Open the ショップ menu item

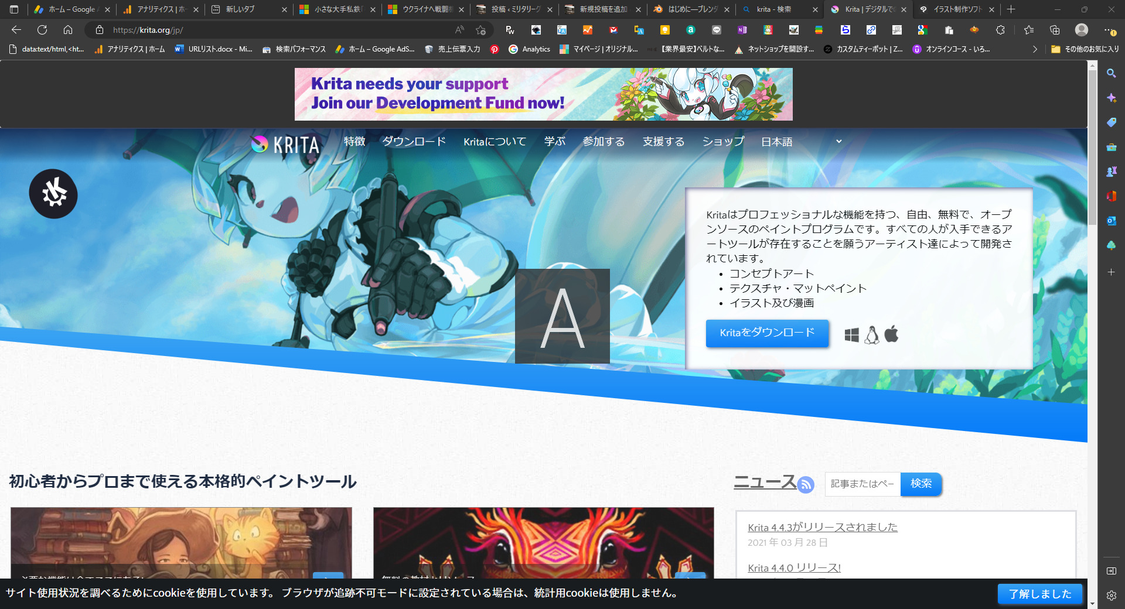[723, 142]
